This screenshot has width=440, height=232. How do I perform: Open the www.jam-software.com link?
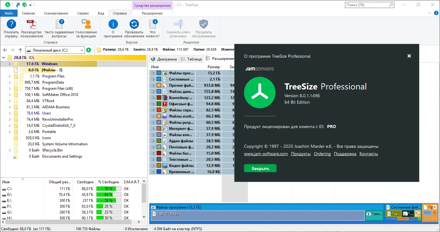pyautogui.click(x=266, y=154)
